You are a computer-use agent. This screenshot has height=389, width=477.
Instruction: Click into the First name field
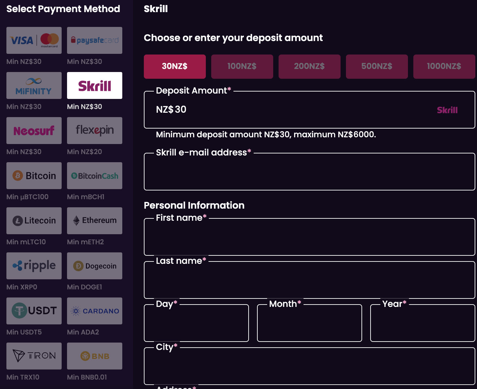(x=310, y=237)
